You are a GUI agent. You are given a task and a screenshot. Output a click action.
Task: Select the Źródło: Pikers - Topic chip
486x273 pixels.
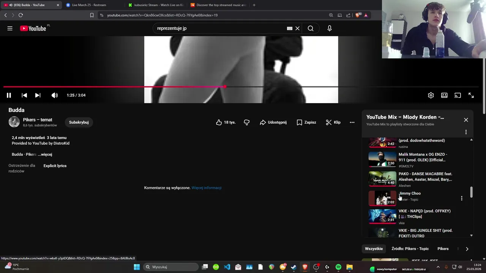coord(410,249)
